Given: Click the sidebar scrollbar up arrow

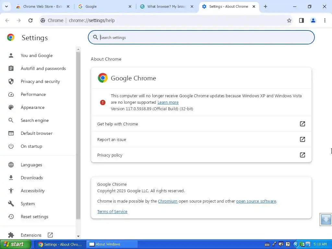Looking at the screenshot, I should click(78, 49).
